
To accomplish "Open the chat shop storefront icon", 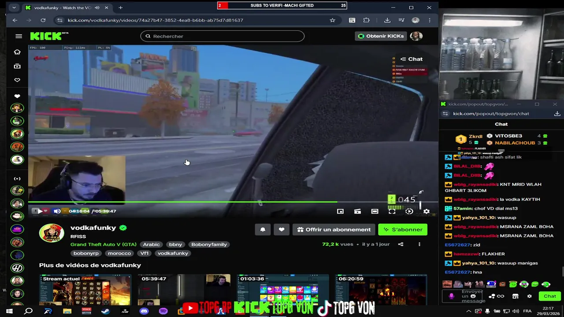I will (515, 296).
